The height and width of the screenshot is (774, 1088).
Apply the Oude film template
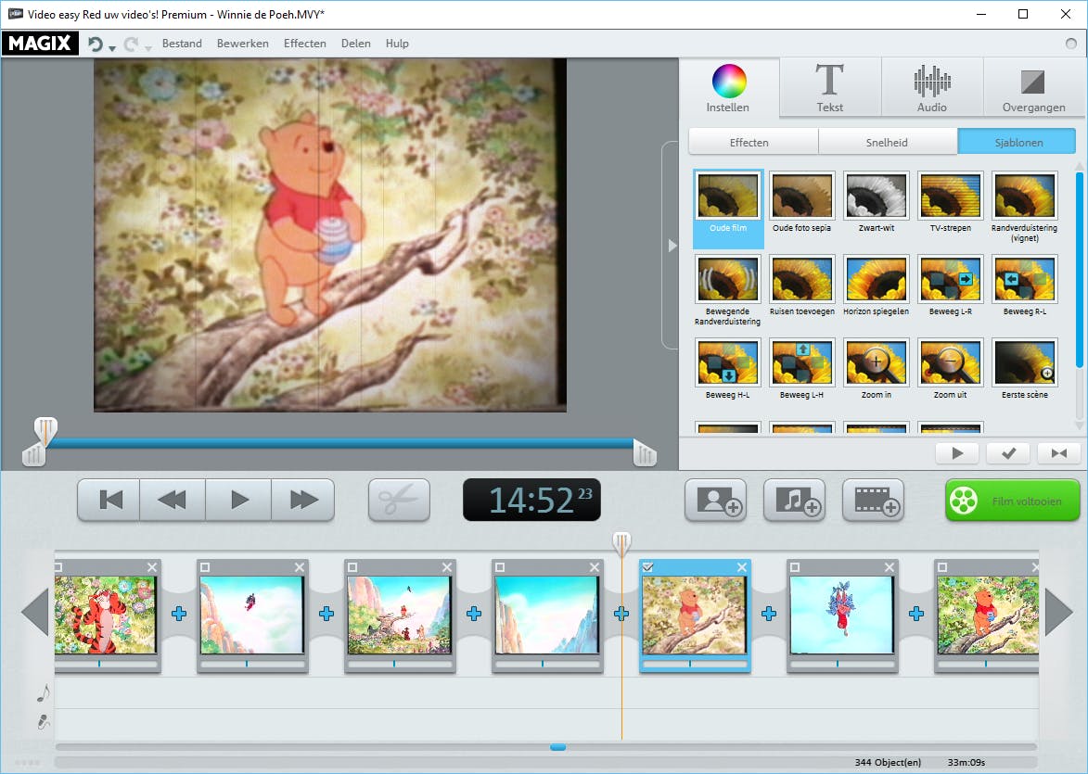(728, 207)
